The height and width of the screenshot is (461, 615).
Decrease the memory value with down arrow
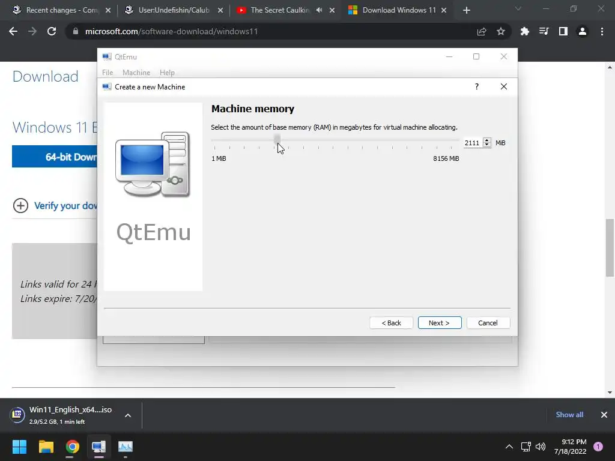click(486, 145)
